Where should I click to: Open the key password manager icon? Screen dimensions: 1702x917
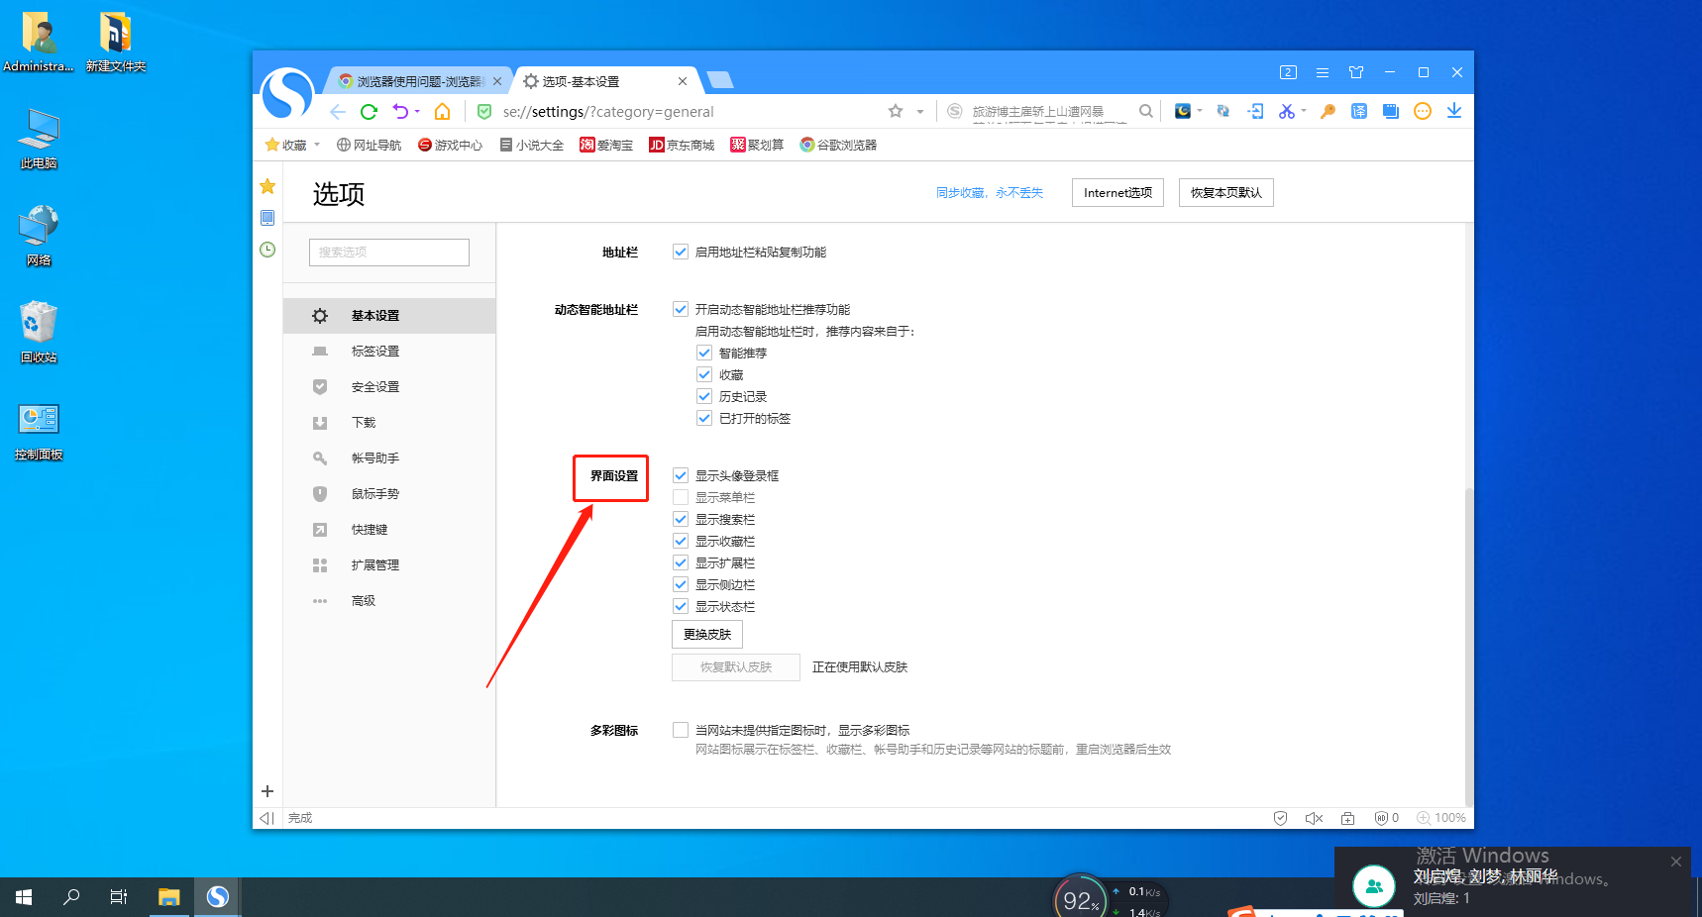tap(1328, 111)
